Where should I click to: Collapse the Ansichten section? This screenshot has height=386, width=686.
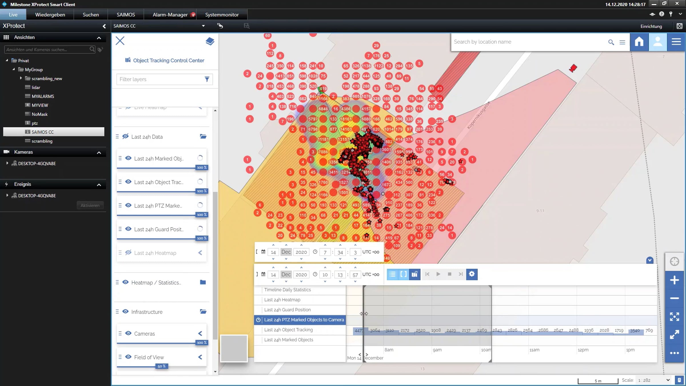(99, 38)
